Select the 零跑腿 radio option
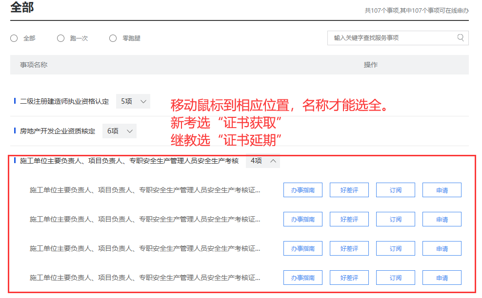482x298 pixels. click(113, 38)
